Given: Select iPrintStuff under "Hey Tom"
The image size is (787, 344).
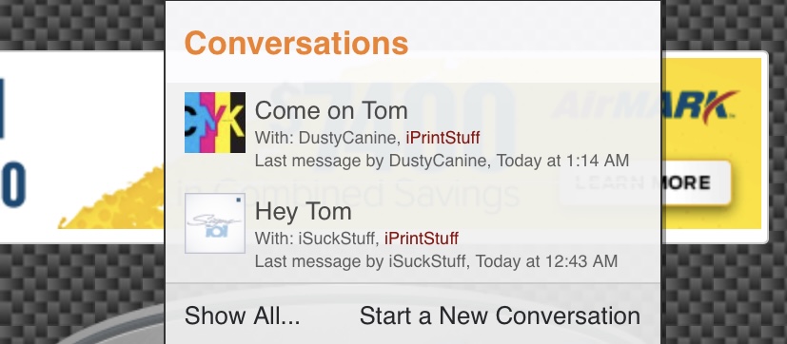Looking at the screenshot, I should click(x=422, y=239).
